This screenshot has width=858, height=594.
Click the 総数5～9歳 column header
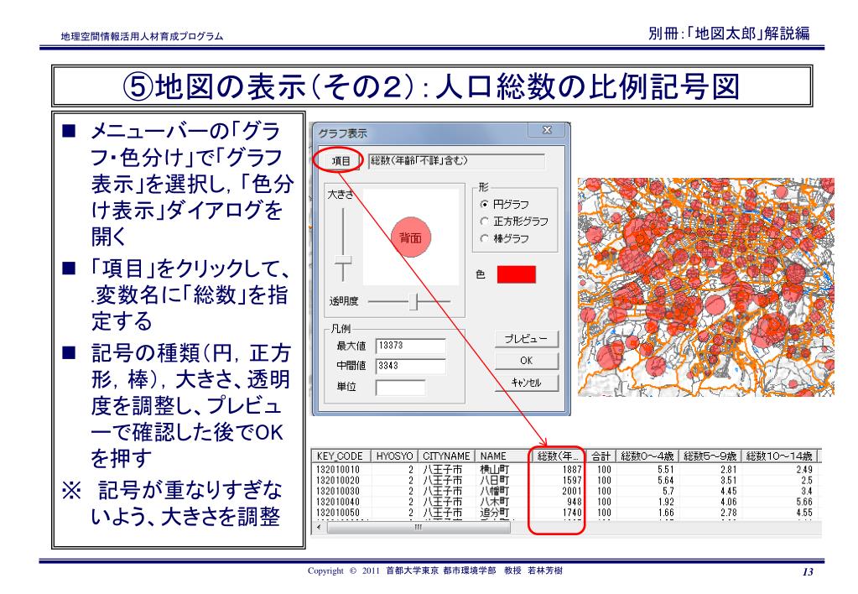tap(710, 456)
